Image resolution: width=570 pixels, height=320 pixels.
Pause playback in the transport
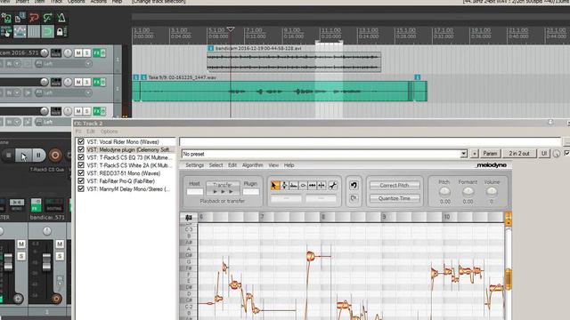point(39,156)
